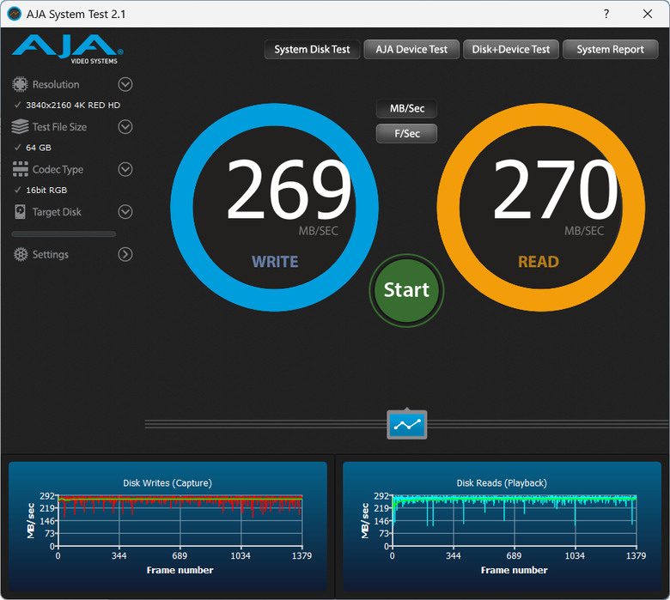This screenshot has width=670, height=600.
Task: Click the Target Disk drive icon
Action: tap(20, 212)
